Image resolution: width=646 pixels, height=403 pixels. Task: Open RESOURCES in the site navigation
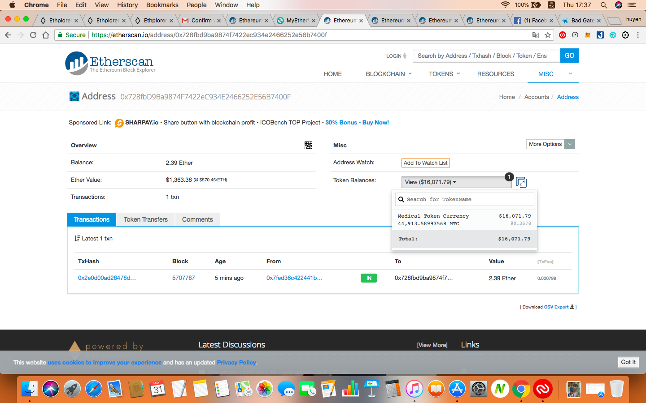(496, 74)
